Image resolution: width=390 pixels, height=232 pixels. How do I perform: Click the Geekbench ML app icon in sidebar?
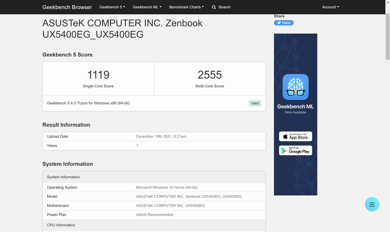coord(295,87)
